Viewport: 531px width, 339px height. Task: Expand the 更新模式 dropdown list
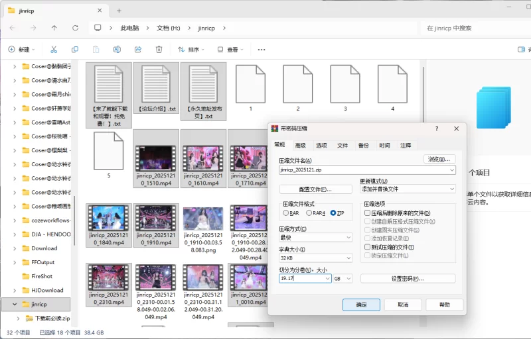coord(408,189)
